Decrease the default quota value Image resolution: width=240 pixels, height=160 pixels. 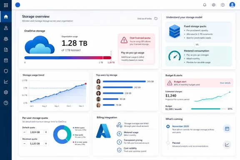click(x=25, y=132)
